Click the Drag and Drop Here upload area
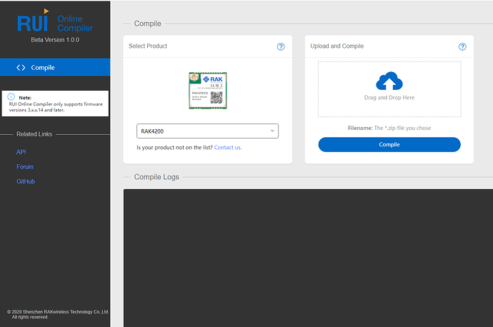The image size is (493, 327). pos(389,98)
